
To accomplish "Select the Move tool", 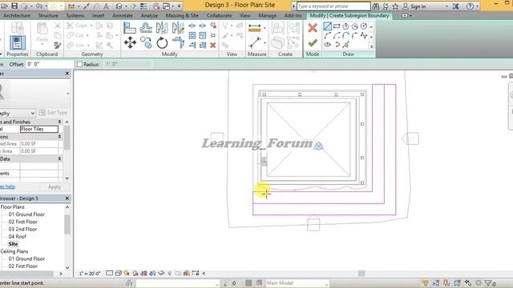I will pyautogui.click(x=130, y=42).
